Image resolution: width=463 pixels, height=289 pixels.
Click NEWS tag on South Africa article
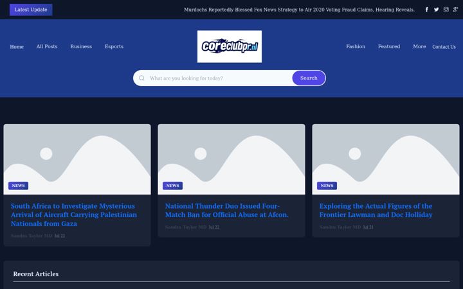[x=18, y=186]
